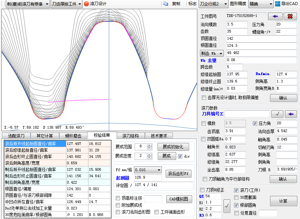The height and width of the screenshot is (219, 300).
Task: Click the 齿顶高 field showing 3.91
Action: tap(235, 131)
